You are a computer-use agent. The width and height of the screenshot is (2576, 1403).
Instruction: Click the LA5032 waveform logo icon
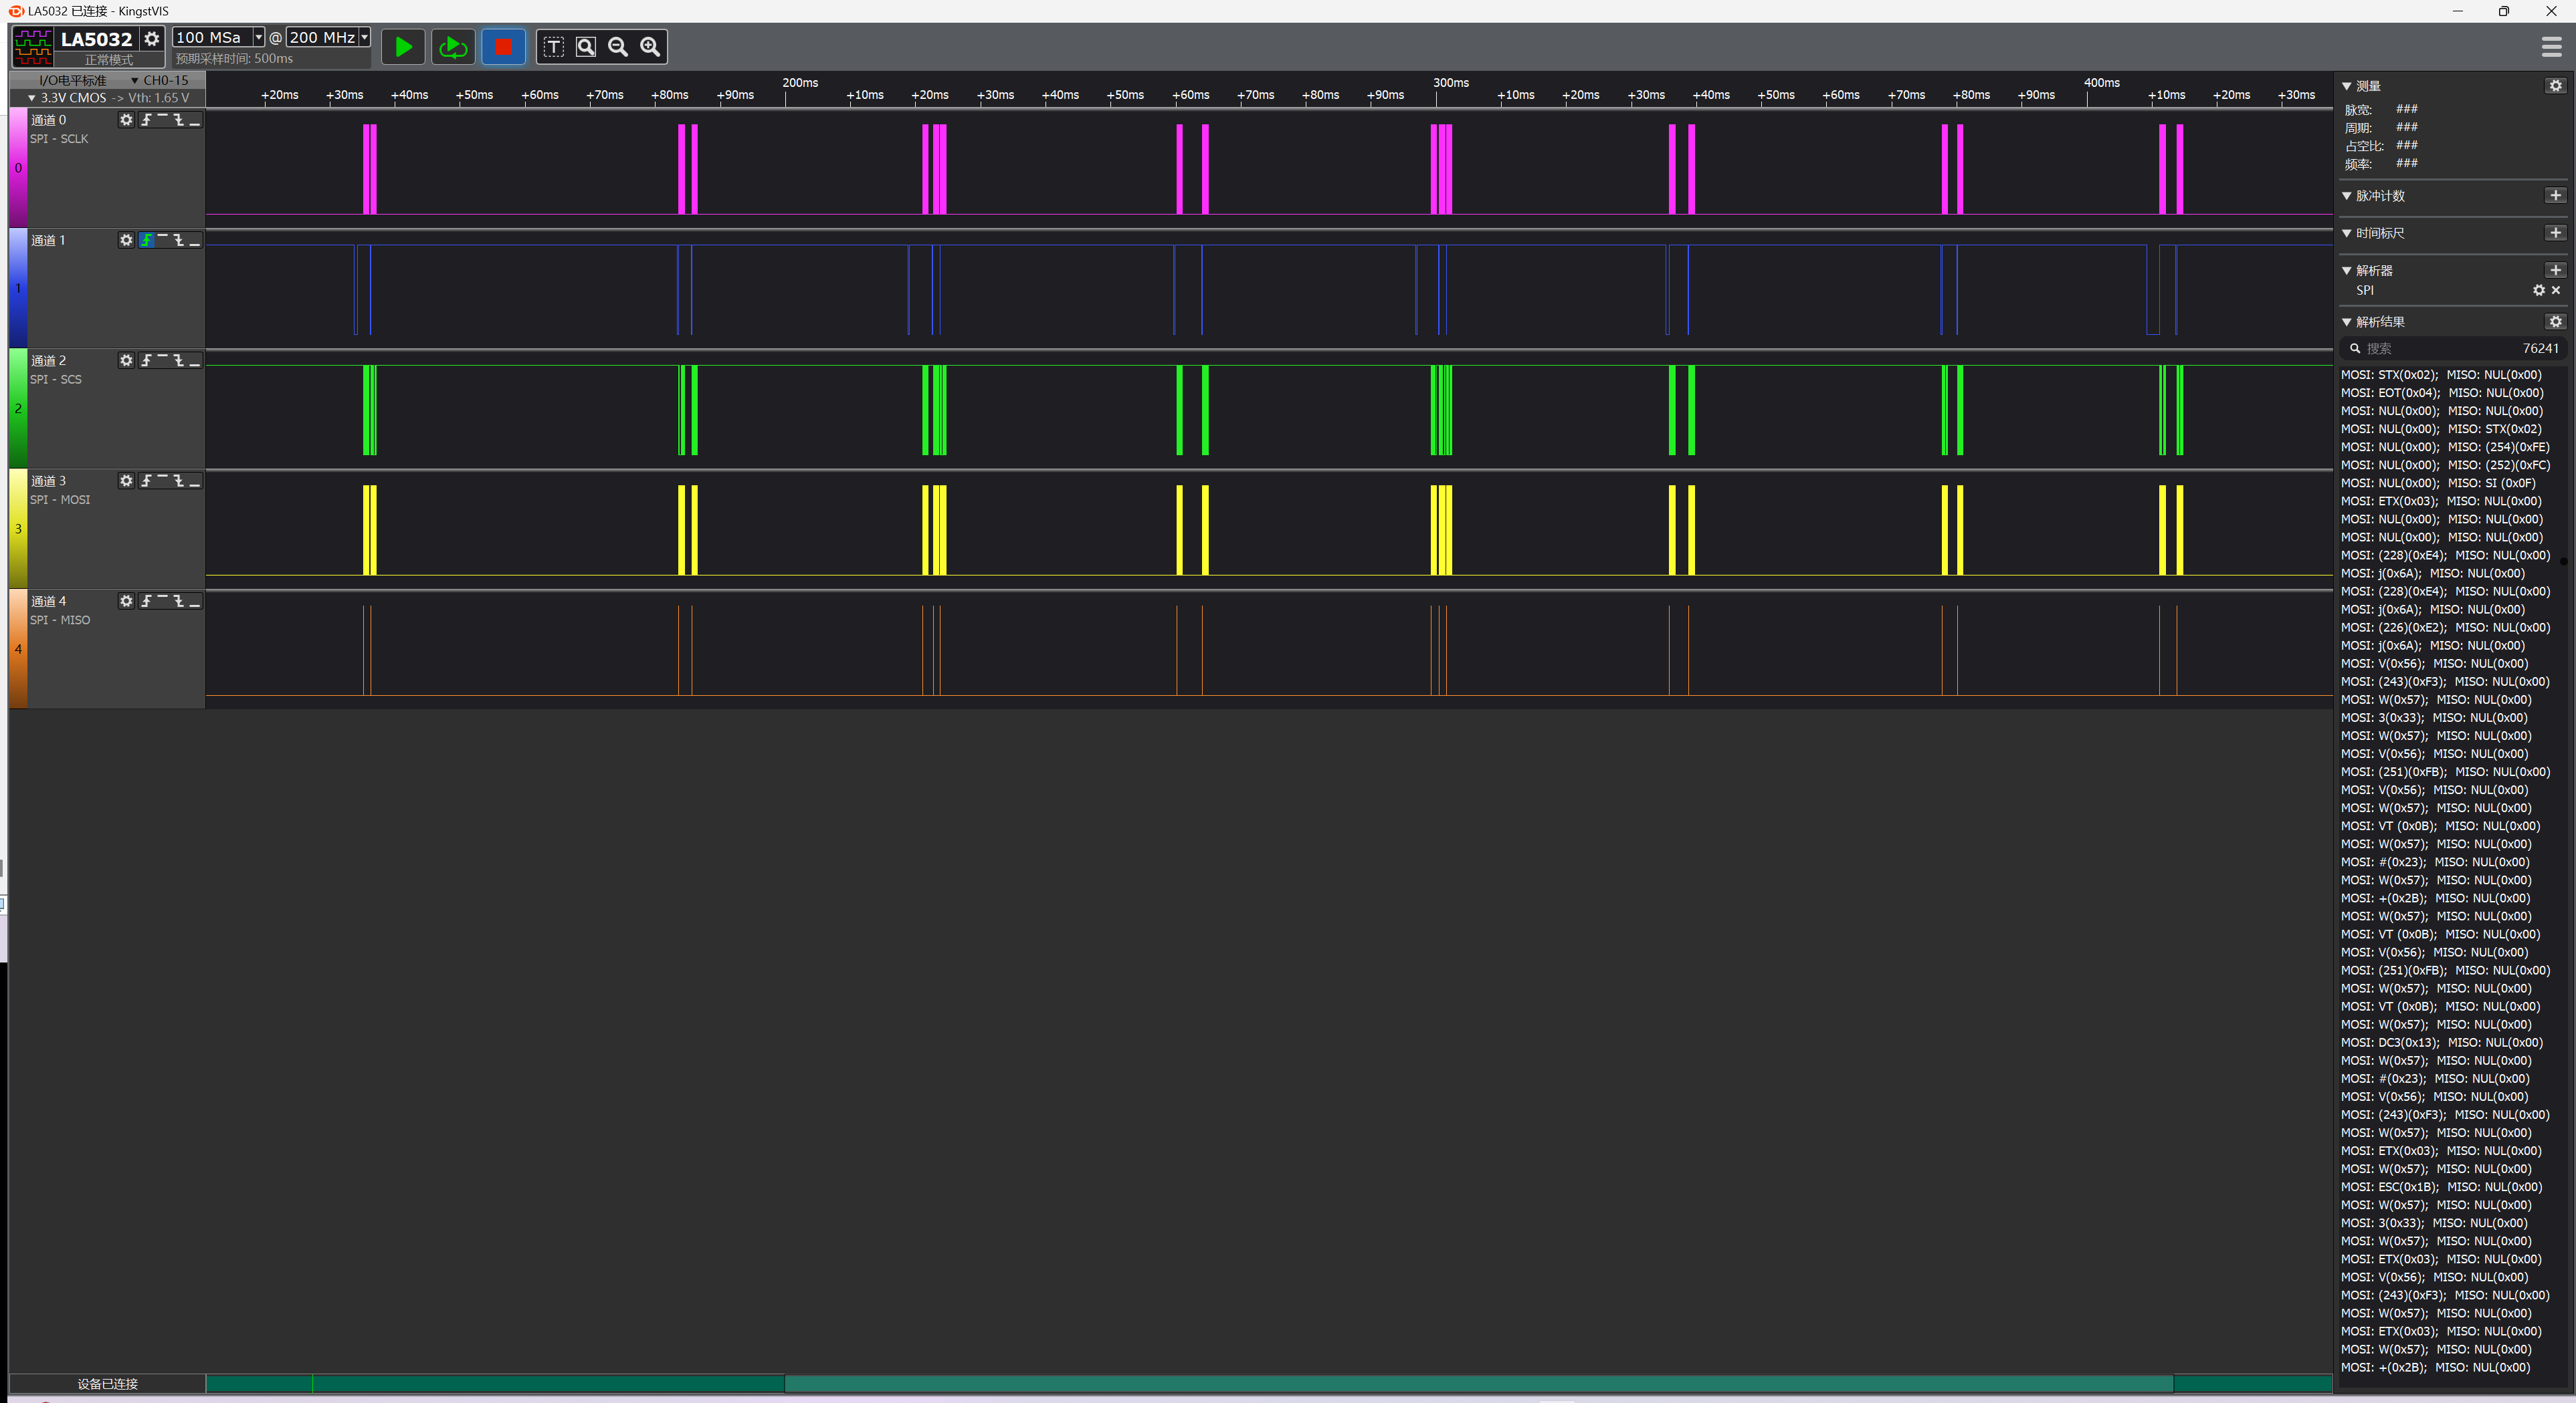(x=33, y=47)
